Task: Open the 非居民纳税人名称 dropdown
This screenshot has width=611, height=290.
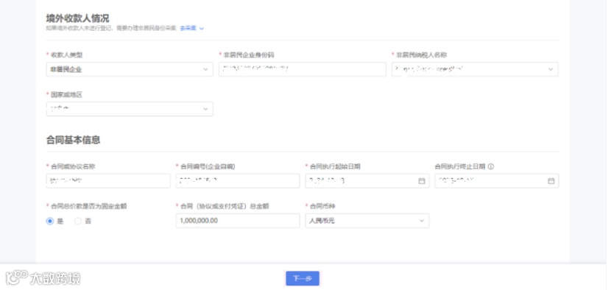Action: coord(475,69)
